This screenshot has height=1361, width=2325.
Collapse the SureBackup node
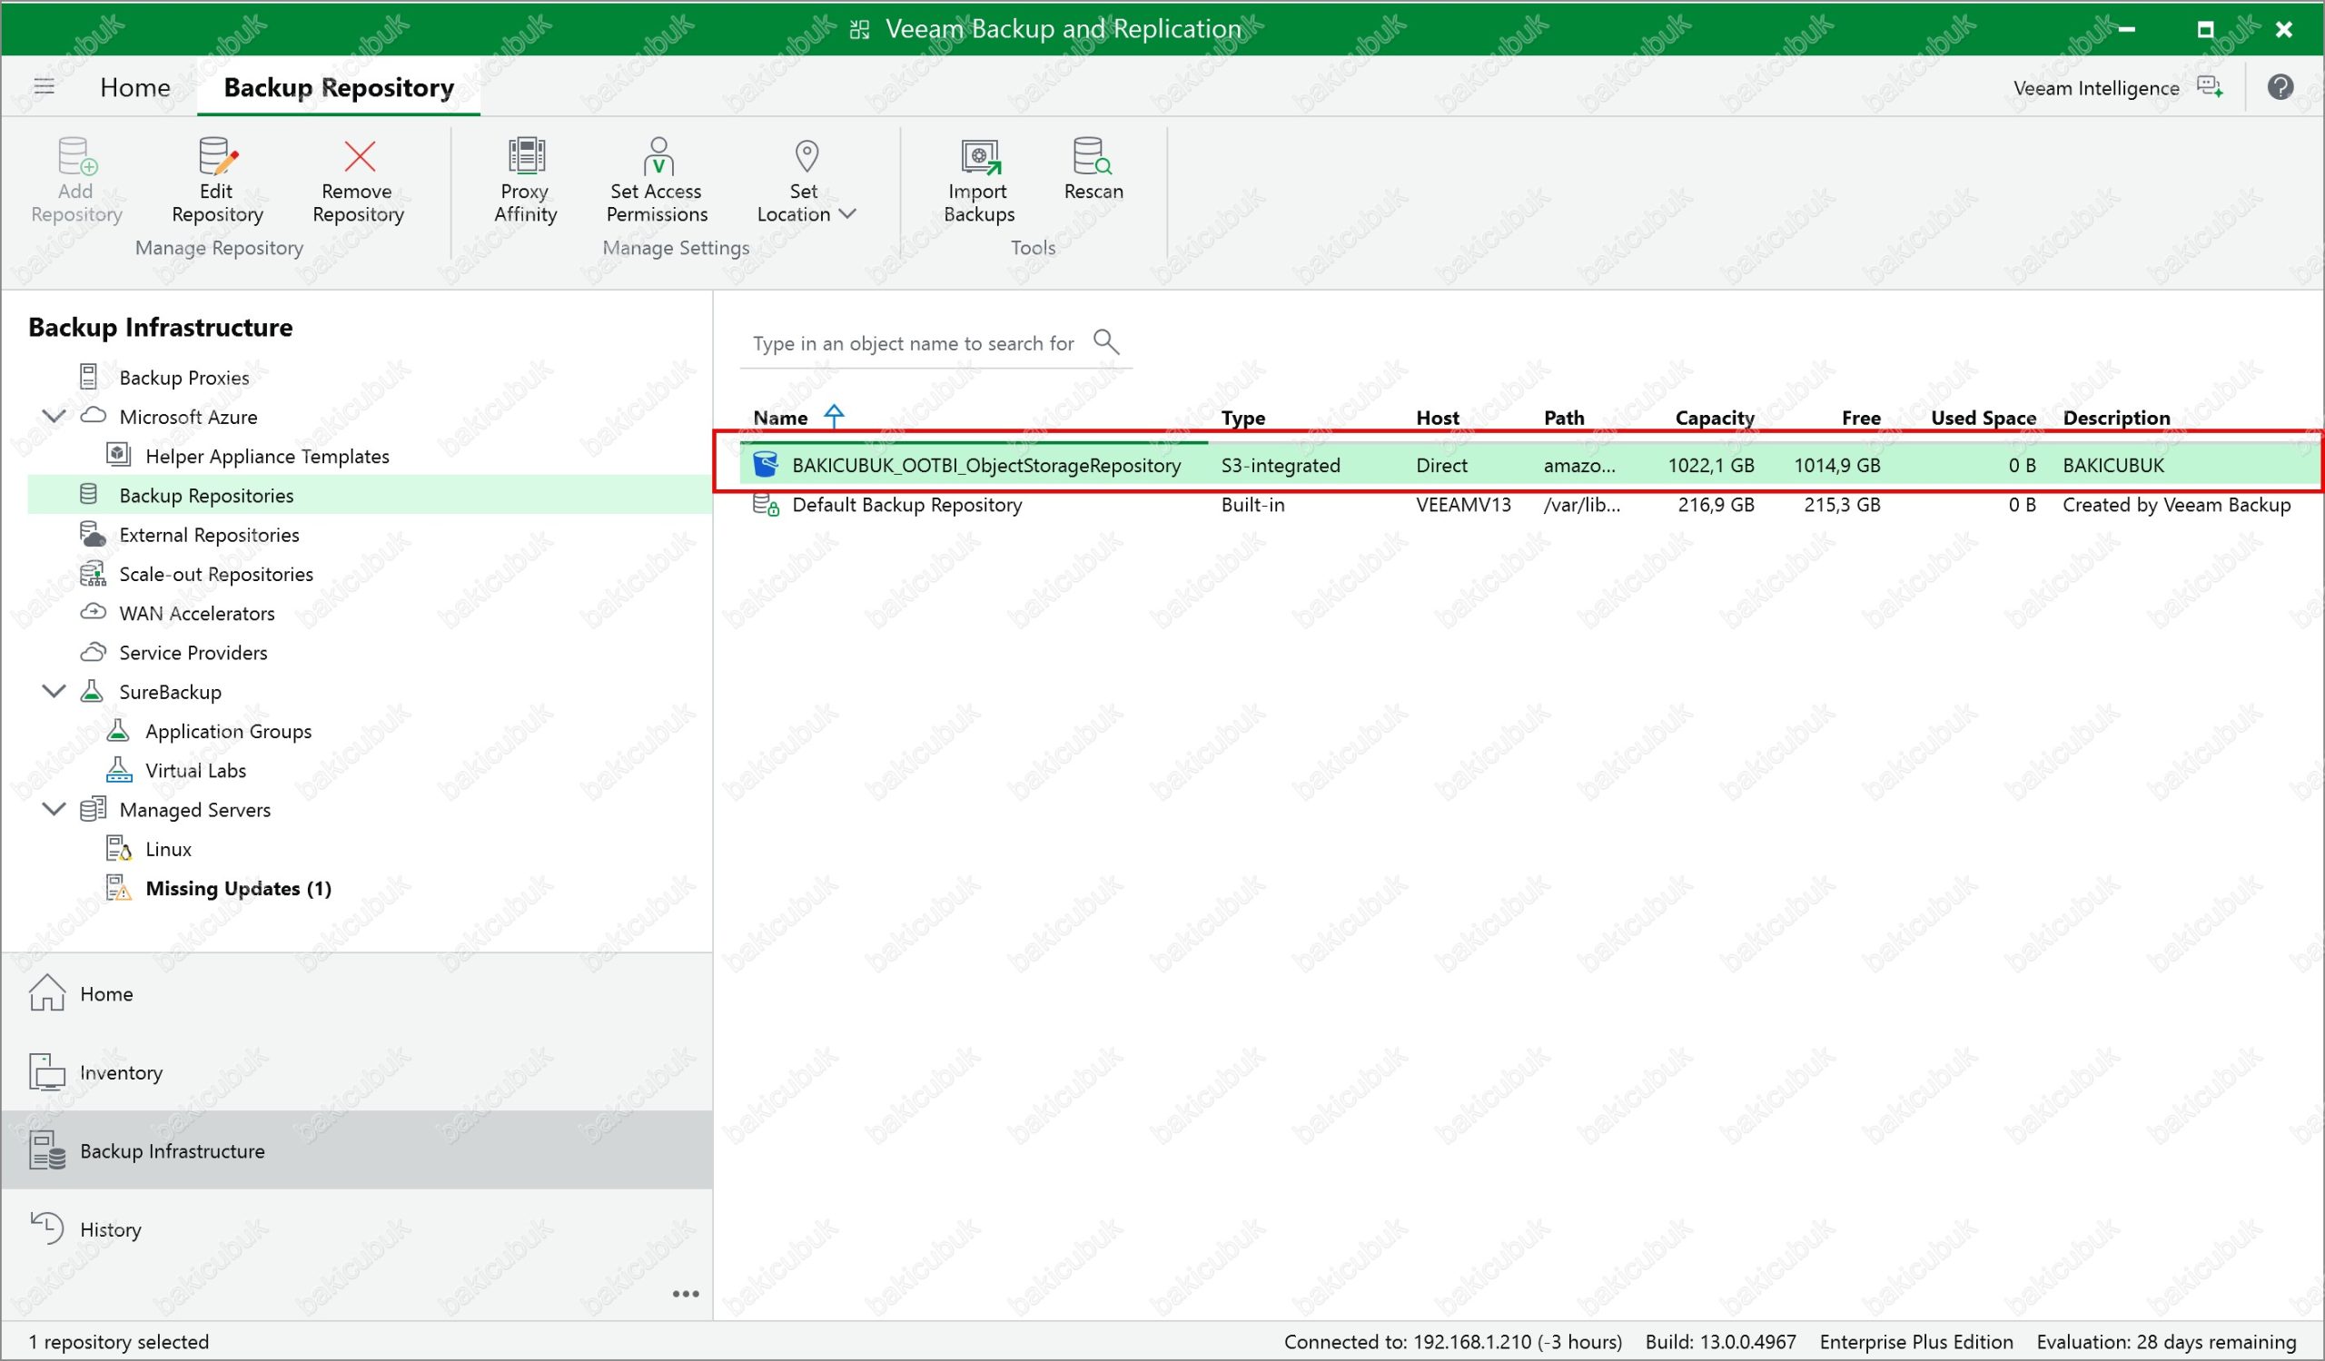point(54,691)
